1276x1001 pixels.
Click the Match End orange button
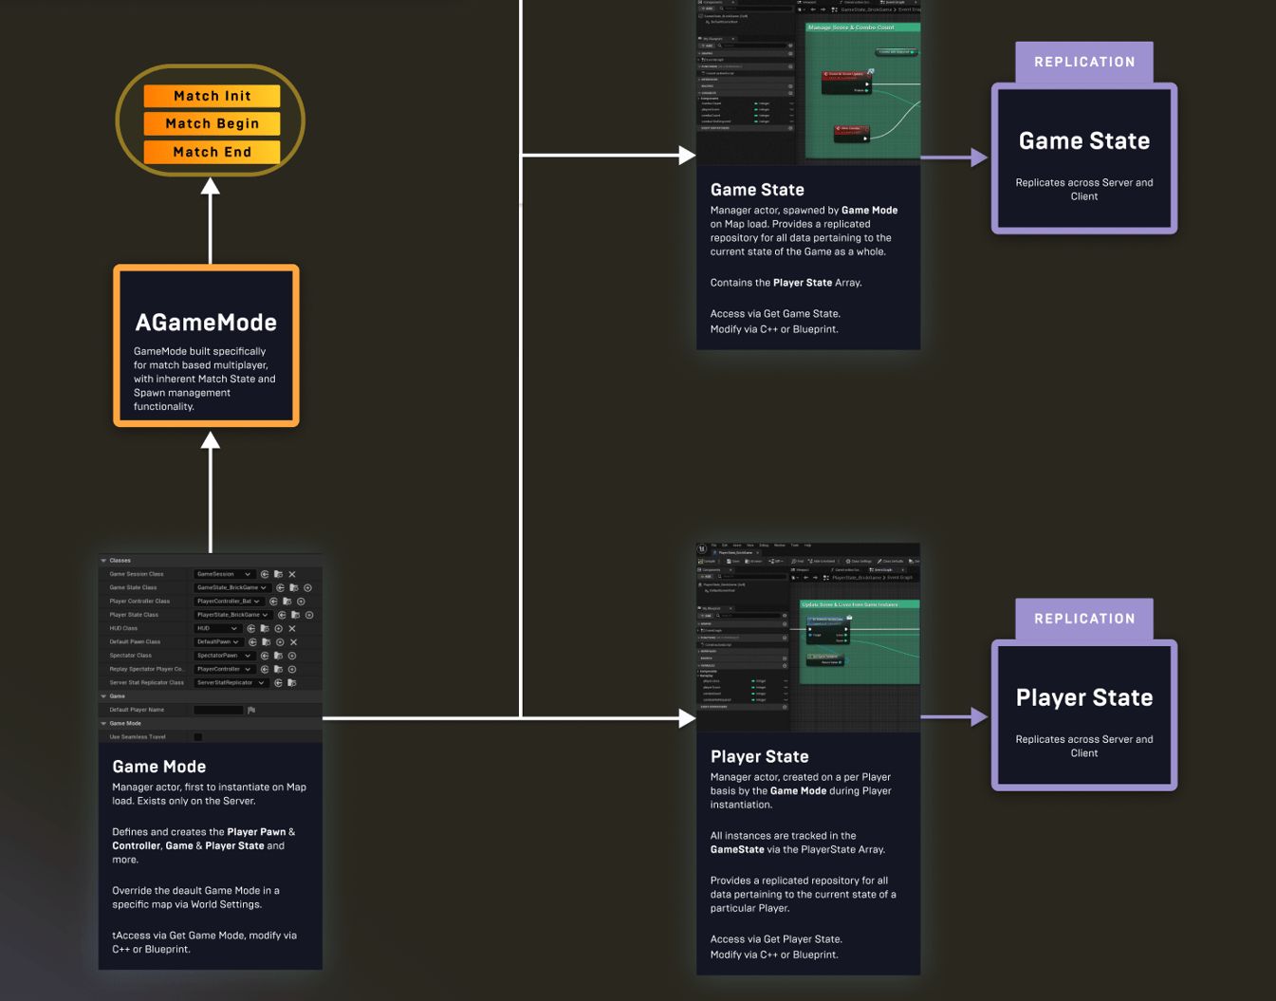[x=212, y=152]
